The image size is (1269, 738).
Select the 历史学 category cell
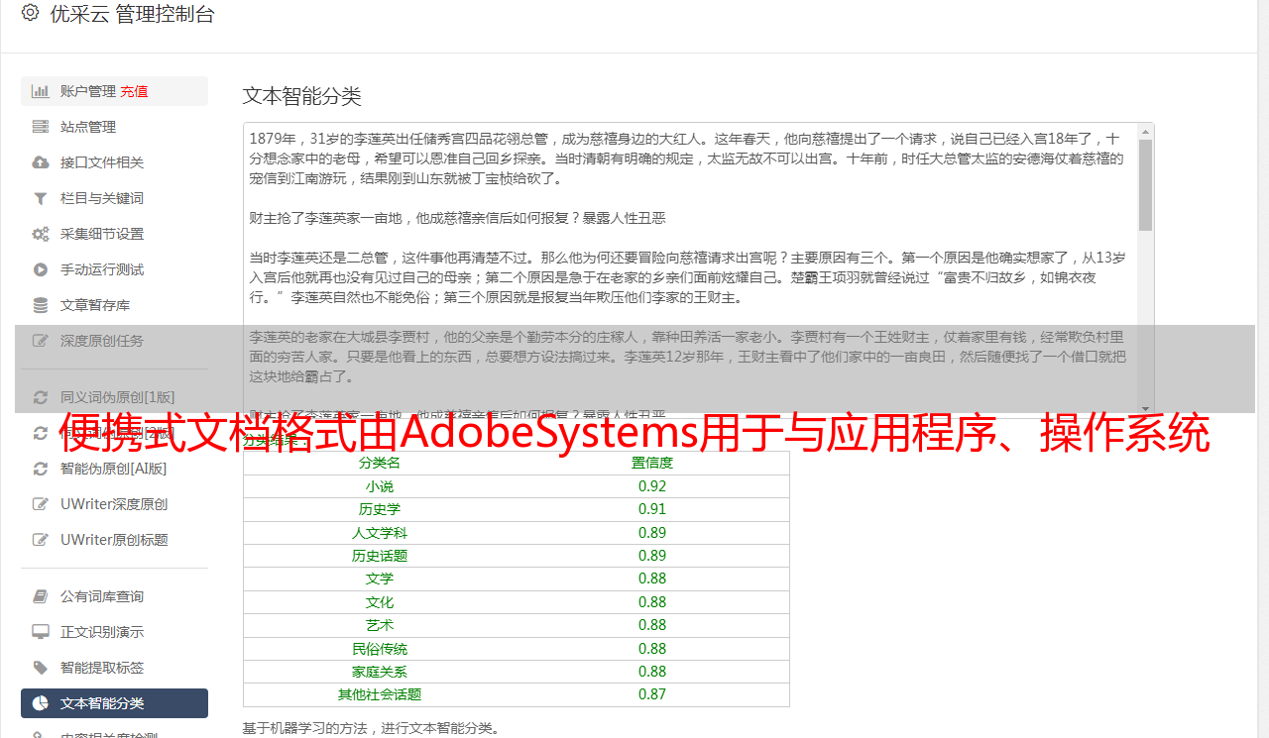point(380,509)
